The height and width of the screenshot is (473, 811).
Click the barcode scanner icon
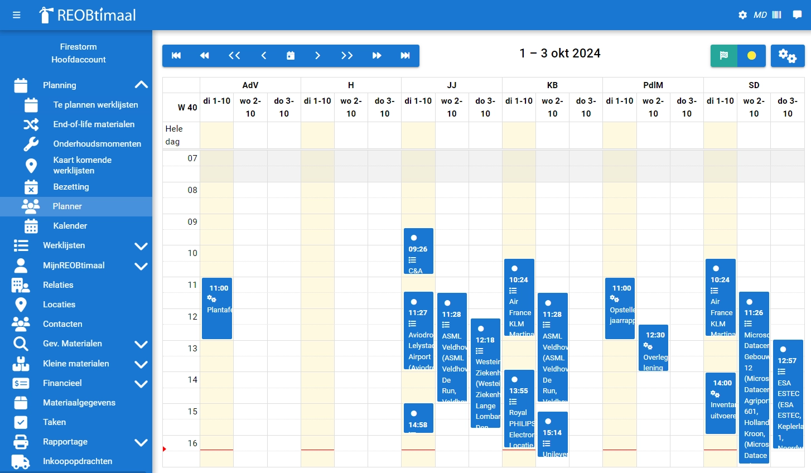pyautogui.click(x=776, y=15)
